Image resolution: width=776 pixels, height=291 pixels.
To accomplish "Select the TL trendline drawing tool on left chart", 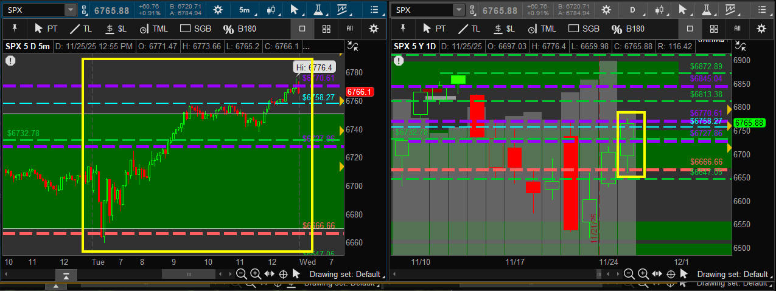I will click(80, 29).
